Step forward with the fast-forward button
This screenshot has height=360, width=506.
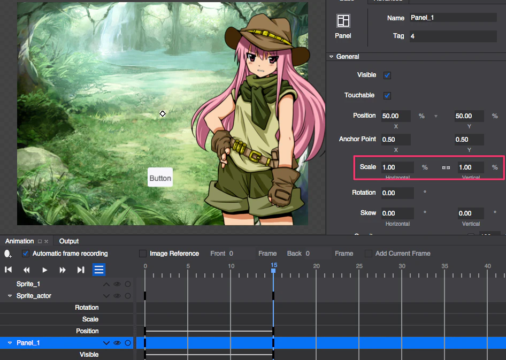point(63,270)
